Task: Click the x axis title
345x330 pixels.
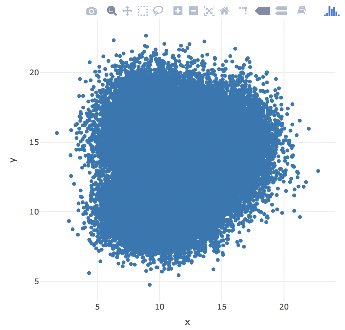Action: tap(188, 322)
